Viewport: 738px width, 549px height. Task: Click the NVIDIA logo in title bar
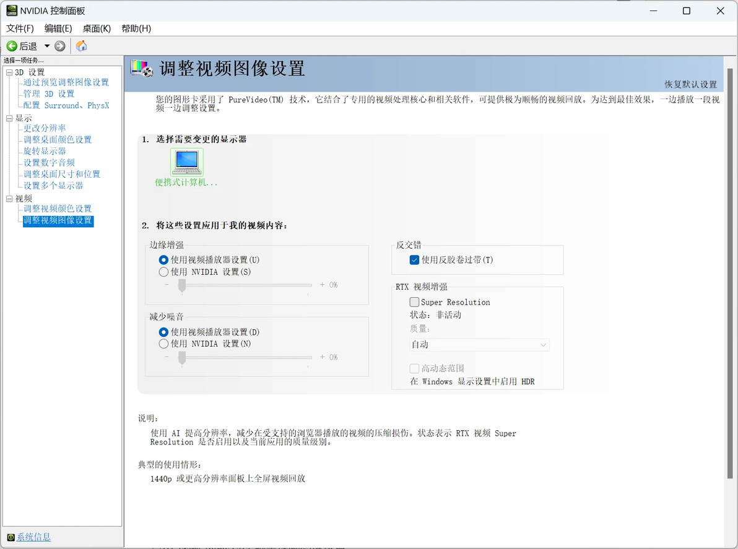11,11
